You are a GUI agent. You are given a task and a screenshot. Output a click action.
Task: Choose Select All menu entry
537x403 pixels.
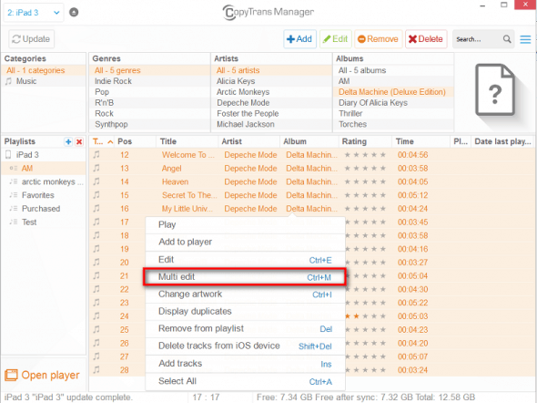245,381
